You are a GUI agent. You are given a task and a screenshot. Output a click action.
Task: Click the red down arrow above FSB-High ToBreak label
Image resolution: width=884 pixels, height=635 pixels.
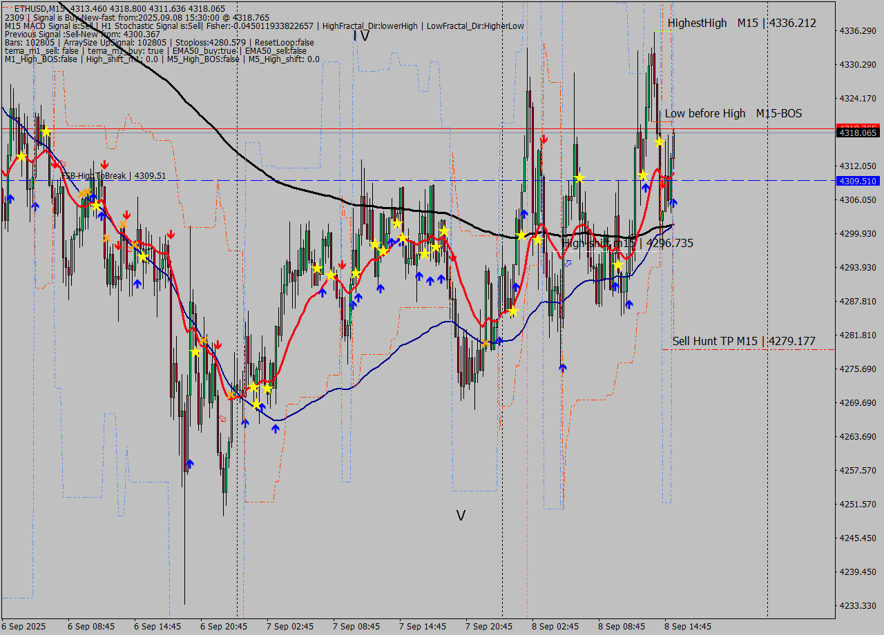(x=104, y=164)
